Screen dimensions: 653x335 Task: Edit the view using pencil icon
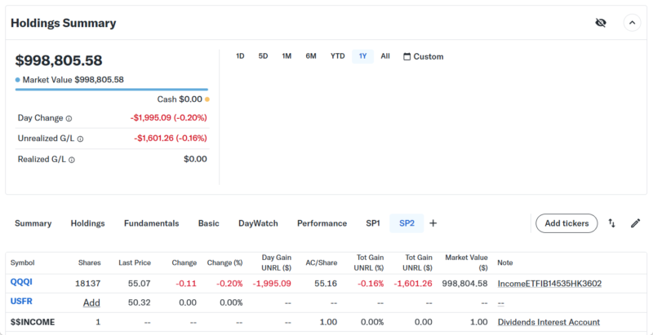[635, 223]
